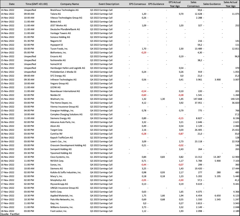Select the Nagarro SE company cell
The width and height of the screenshot is (240, 216).
click(56, 41)
